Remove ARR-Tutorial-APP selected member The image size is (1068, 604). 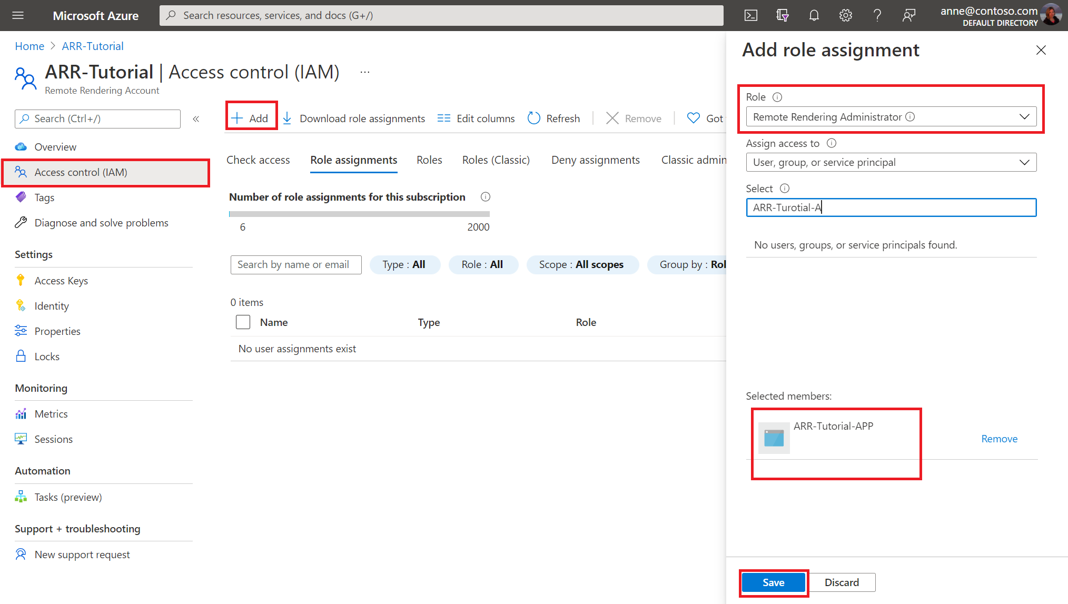tap(999, 438)
